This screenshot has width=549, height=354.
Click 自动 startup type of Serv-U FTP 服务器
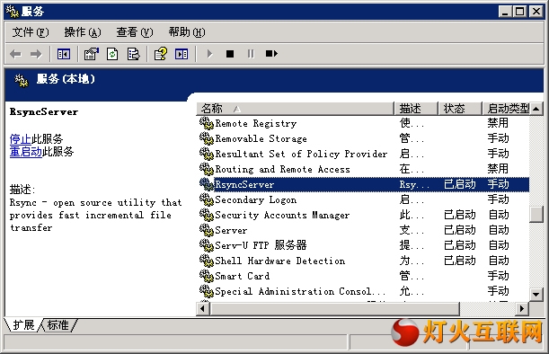pos(499,245)
